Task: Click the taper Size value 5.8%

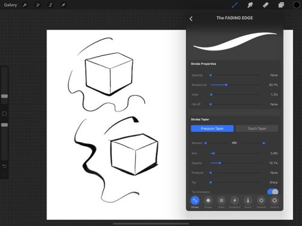Action: (274, 153)
